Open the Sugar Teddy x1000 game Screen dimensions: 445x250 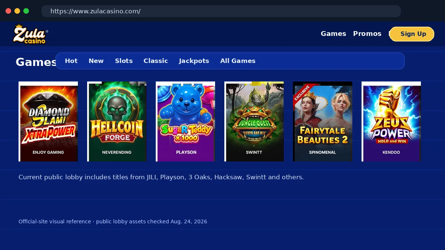[185, 121]
